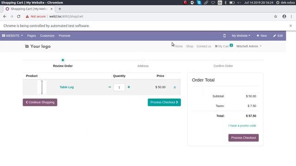Click the quantity input field

[119, 87]
